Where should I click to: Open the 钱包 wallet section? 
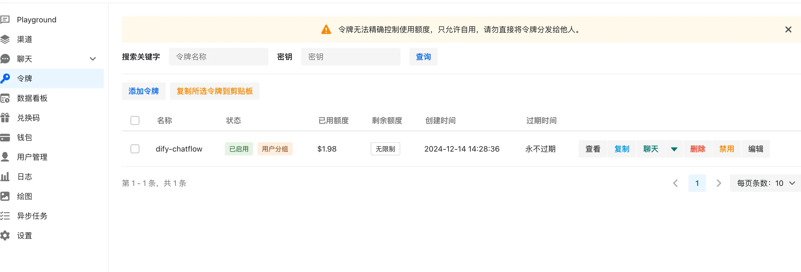[x=24, y=137]
